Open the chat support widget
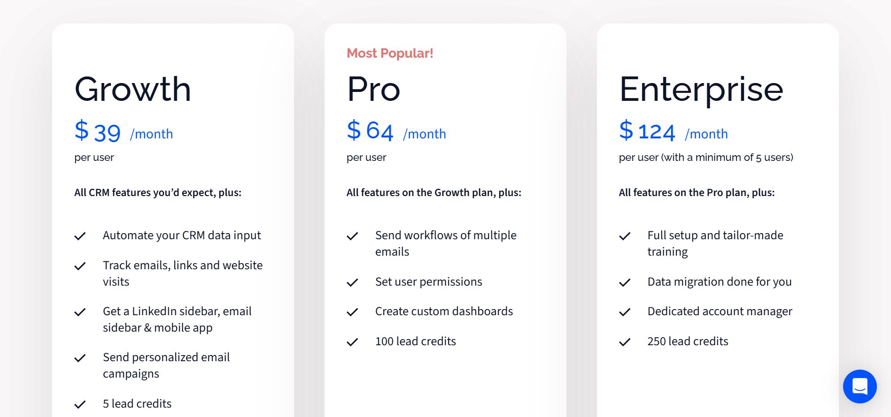The width and height of the screenshot is (891, 417). (860, 387)
